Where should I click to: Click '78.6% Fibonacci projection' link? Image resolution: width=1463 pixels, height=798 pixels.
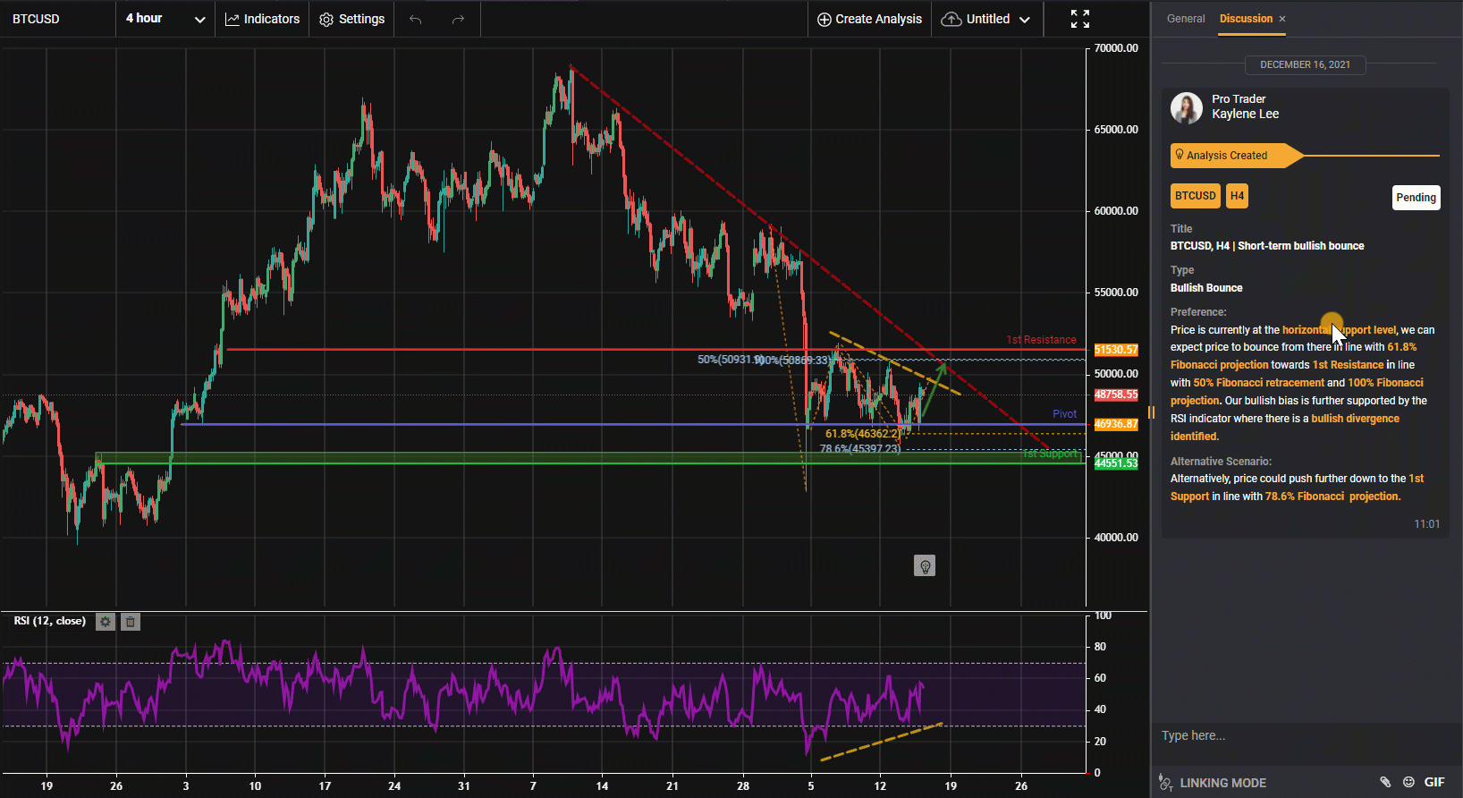pyautogui.click(x=1332, y=497)
